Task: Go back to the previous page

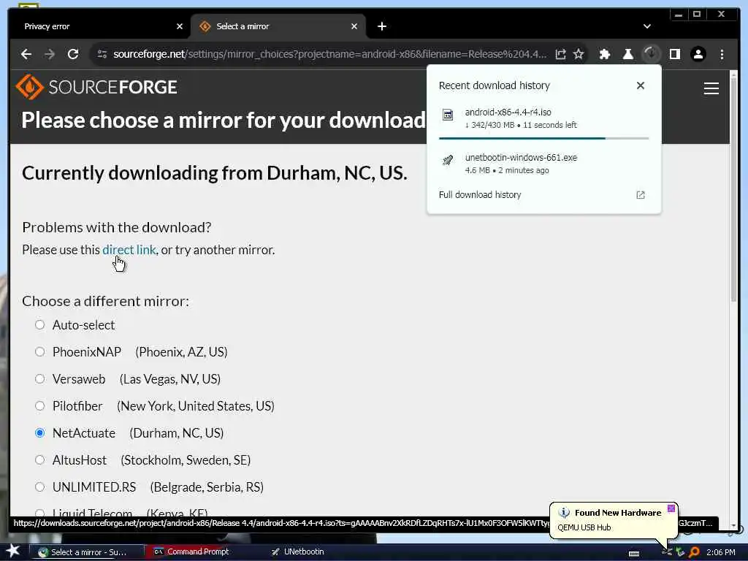Action: point(26,54)
